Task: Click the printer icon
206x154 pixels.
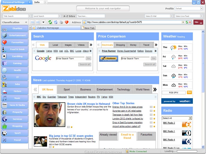Action: tap(61, 22)
